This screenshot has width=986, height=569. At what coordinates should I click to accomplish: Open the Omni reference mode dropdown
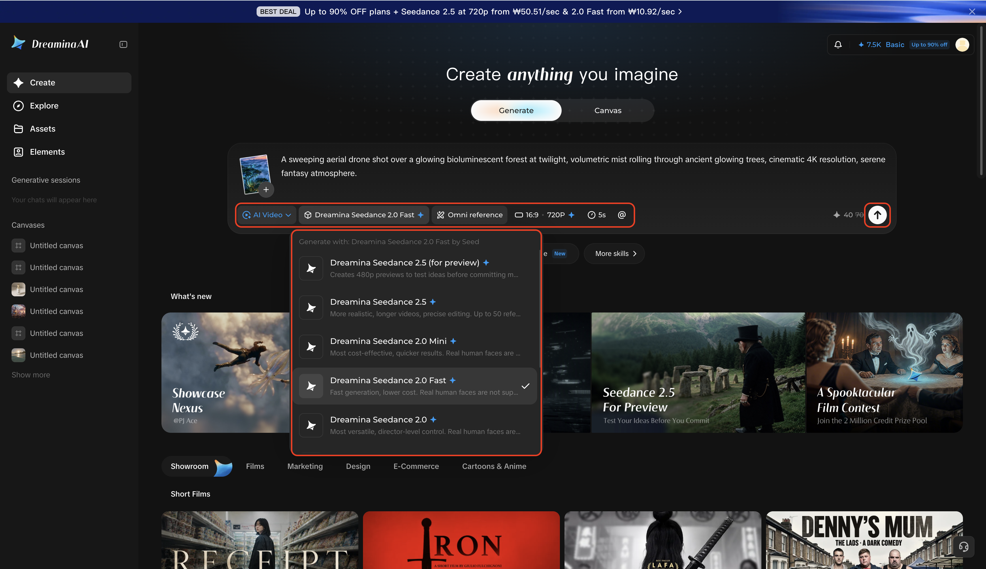[470, 215]
